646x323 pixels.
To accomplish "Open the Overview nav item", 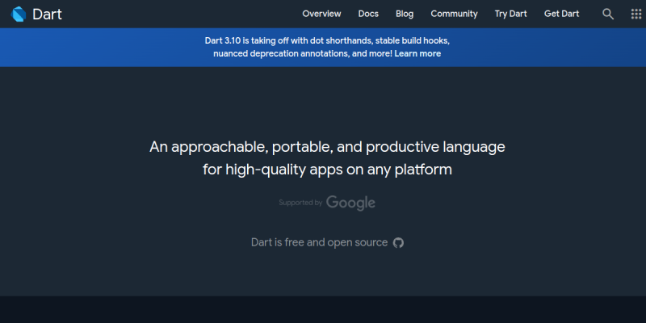I will coord(321,14).
